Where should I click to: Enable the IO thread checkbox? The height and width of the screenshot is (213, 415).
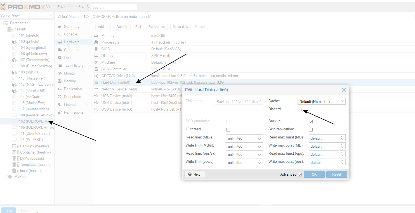pyautogui.click(x=228, y=130)
